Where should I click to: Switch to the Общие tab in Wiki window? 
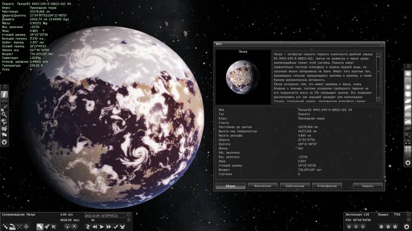coord(230,186)
